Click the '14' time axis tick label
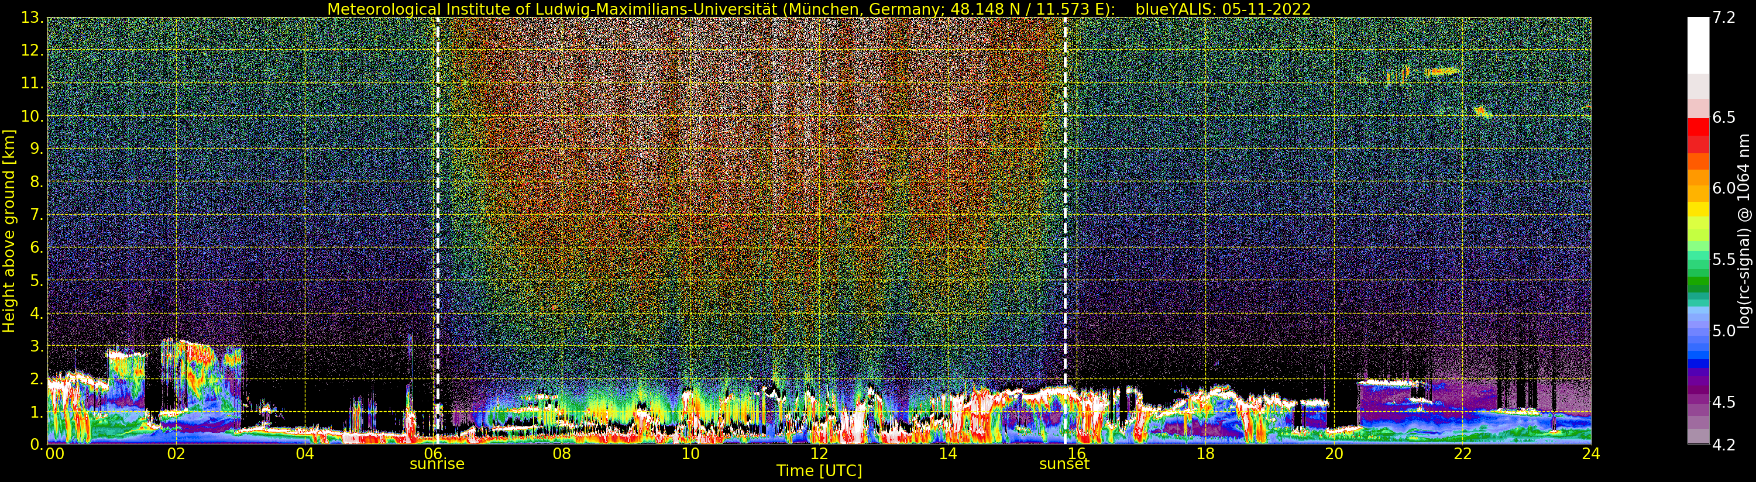The image size is (1756, 482). [x=947, y=453]
